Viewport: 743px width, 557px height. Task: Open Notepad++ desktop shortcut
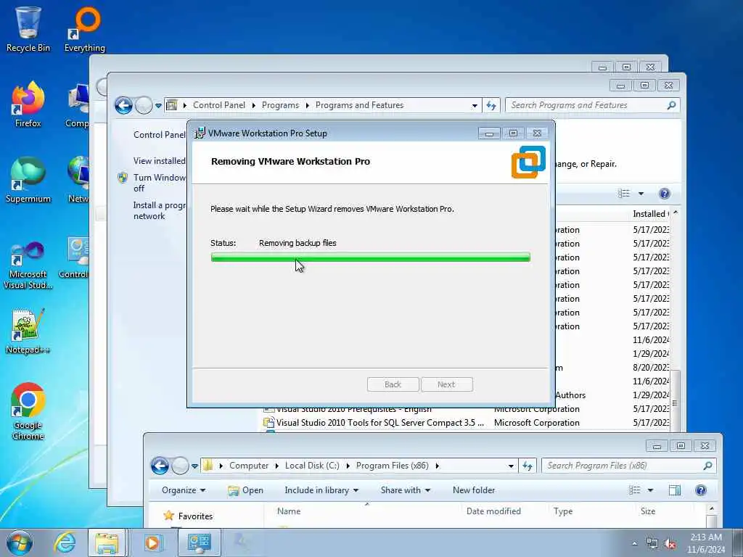click(x=28, y=331)
